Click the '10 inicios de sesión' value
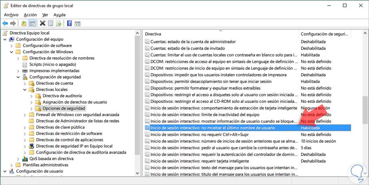The image size is (369, 185). click(318, 141)
